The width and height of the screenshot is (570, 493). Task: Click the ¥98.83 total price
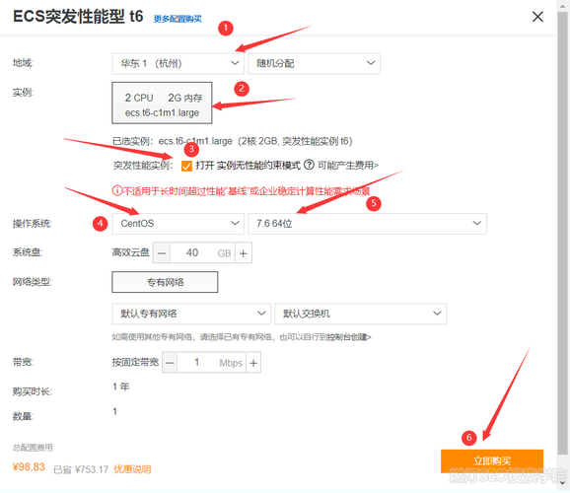(x=29, y=467)
